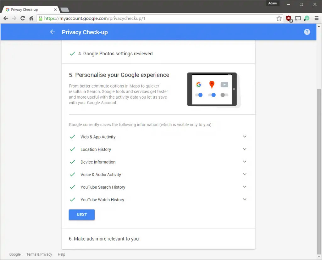Open the Help footer link

tap(61, 254)
